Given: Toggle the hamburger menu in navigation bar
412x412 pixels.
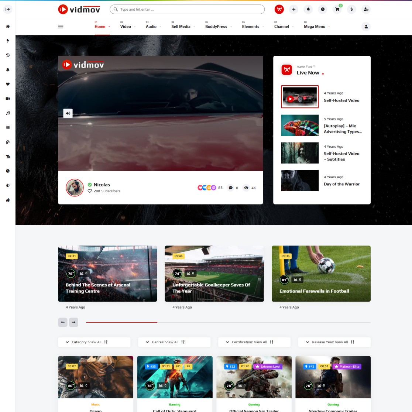Looking at the screenshot, I should pos(61,26).
